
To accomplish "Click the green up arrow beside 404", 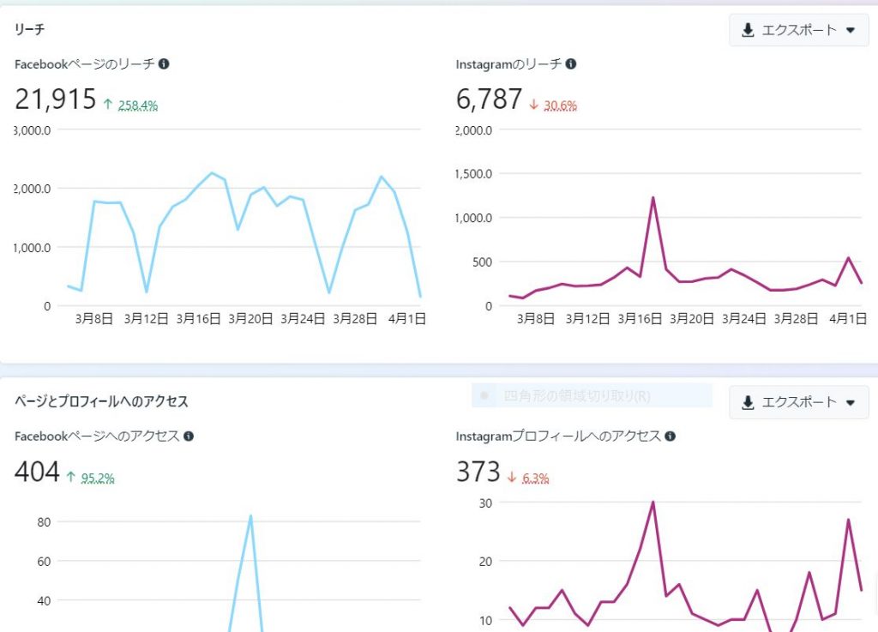I will pos(70,477).
